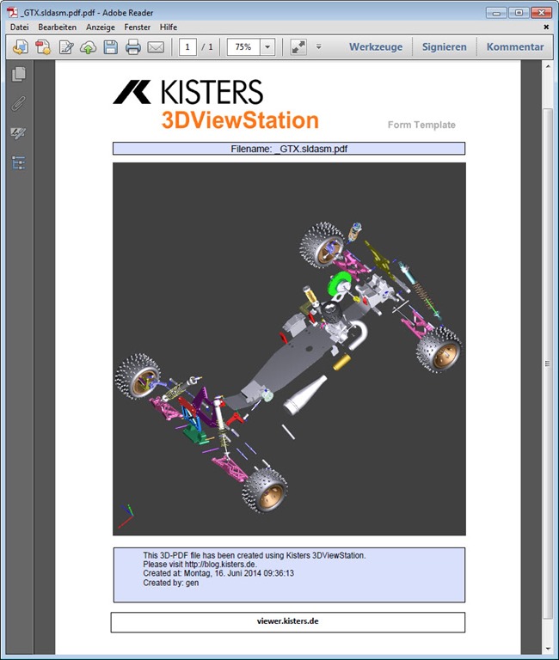Screen dimensions: 559x660
Task: Open the Anzeige menu
Action: coord(101,27)
